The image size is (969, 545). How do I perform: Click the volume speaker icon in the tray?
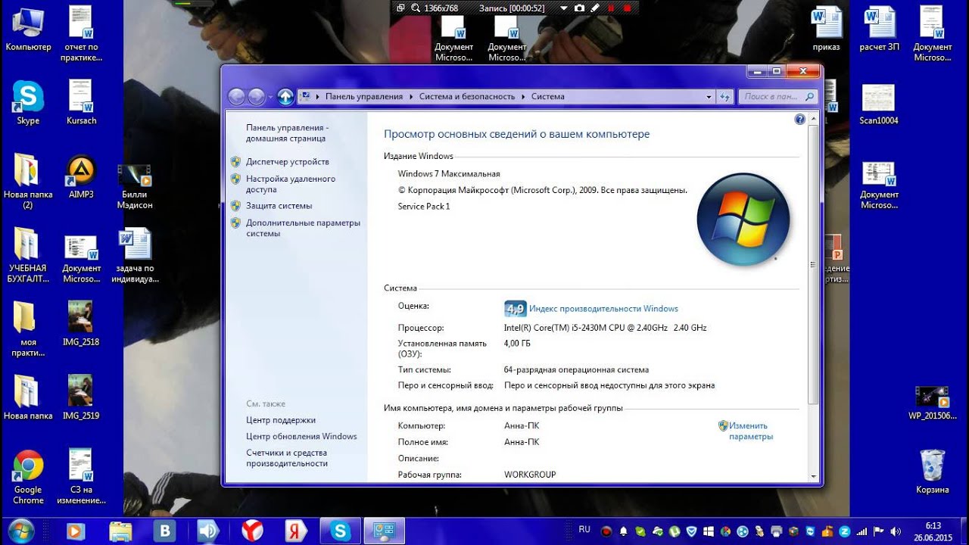[896, 531]
